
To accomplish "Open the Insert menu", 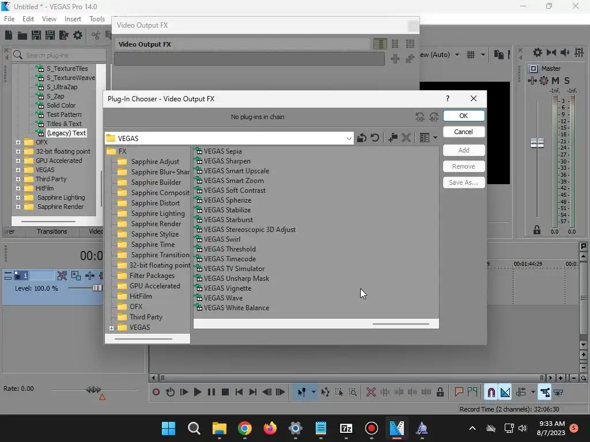I will click(x=73, y=19).
